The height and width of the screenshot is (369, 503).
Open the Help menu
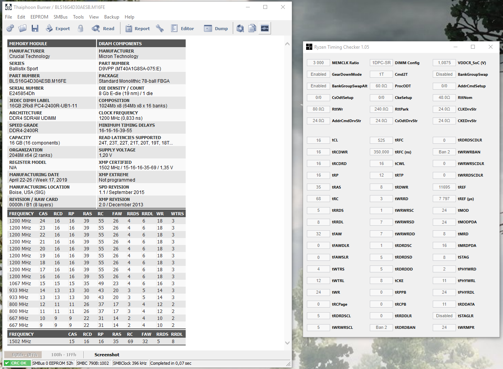(x=129, y=17)
